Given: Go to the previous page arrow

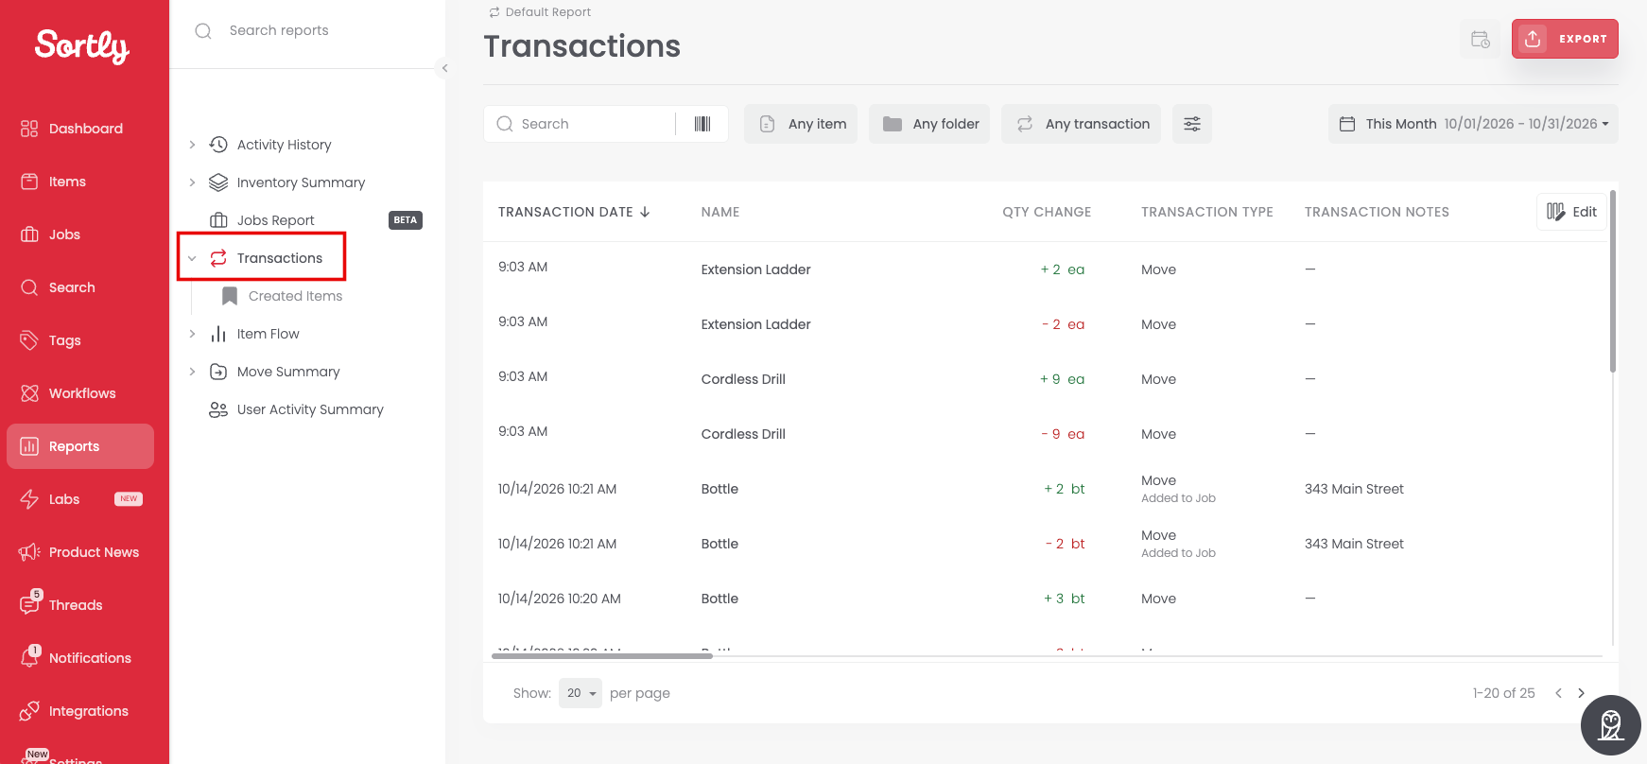Looking at the screenshot, I should 1558,693.
